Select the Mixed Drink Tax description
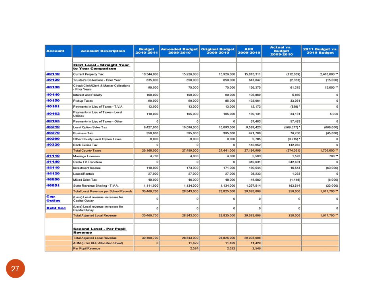Screen dimensions: 381x286 tap(85, 180)
